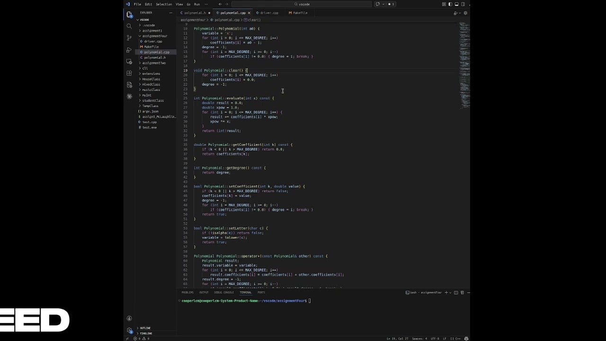Expand the assignment1 folder
This screenshot has height=341, width=606.
[152, 31]
